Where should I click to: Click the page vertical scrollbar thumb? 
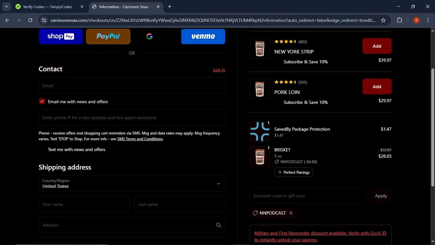(x=433, y=127)
